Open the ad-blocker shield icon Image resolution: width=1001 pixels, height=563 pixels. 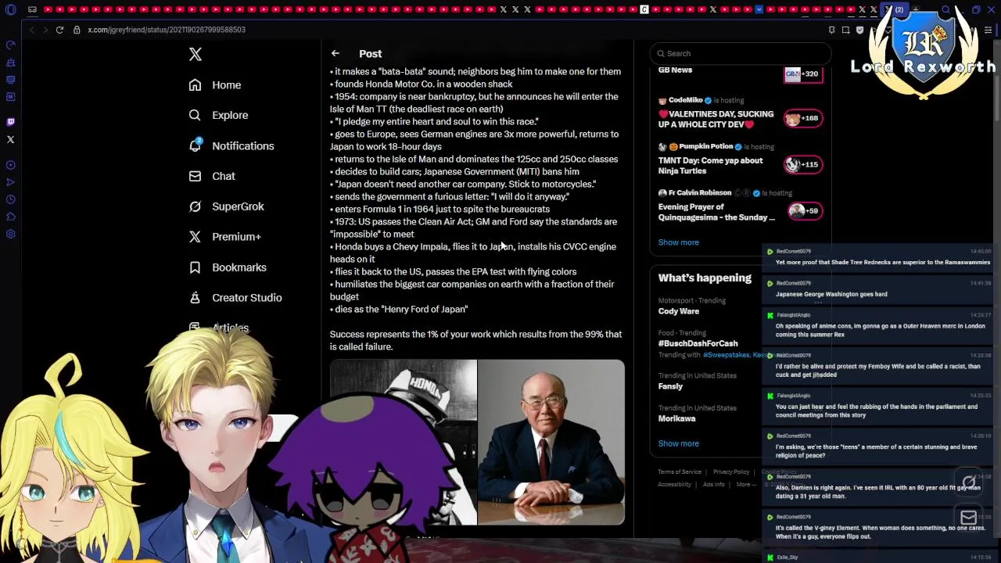pyautogui.click(x=859, y=30)
